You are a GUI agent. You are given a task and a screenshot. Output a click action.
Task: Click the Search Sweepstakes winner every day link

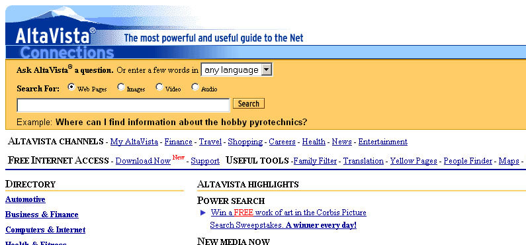point(283,225)
